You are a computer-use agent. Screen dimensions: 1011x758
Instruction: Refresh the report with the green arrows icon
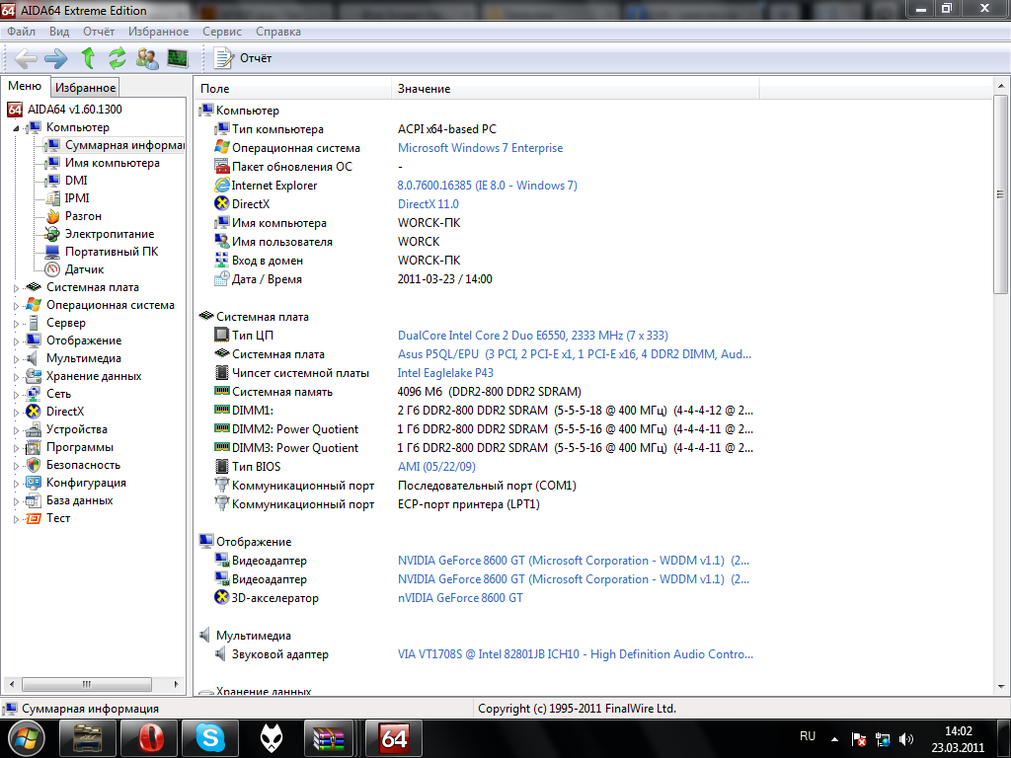117,58
